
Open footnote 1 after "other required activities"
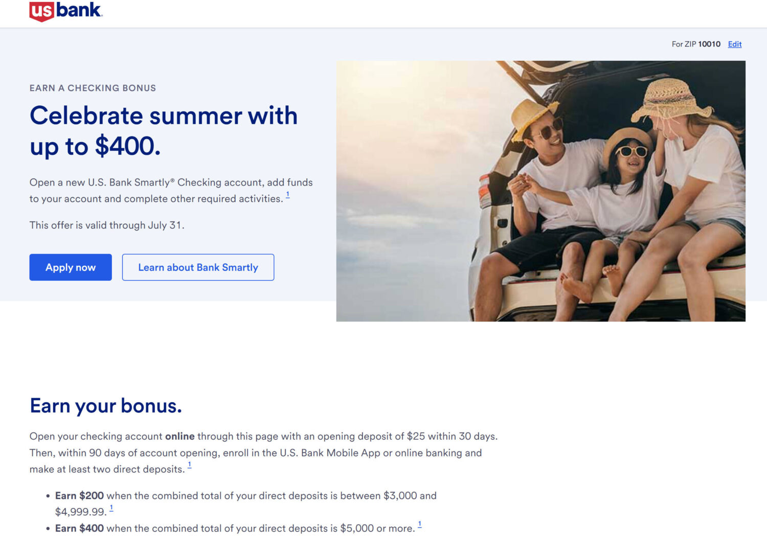(x=288, y=195)
